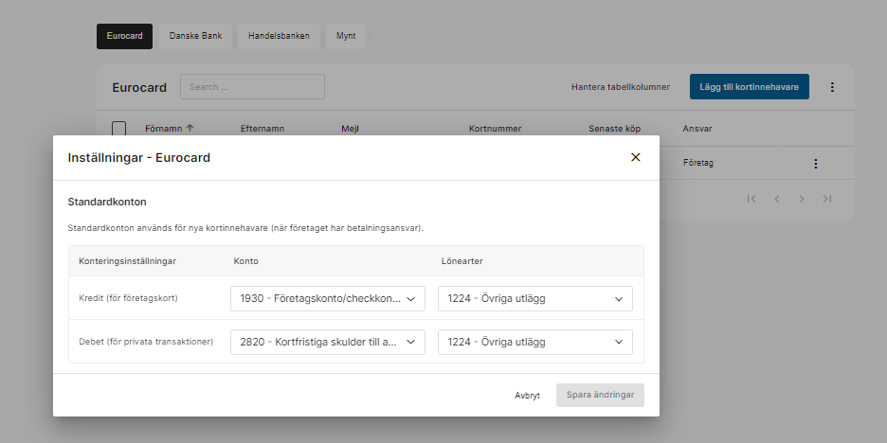The image size is (887, 443).
Task: Open the Debet Lönearter dropdown 1224
Action: pyautogui.click(x=535, y=342)
